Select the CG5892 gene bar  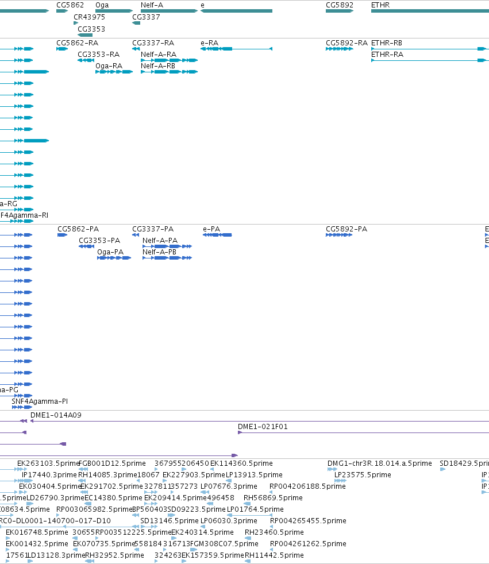[x=340, y=11]
